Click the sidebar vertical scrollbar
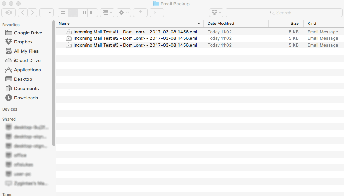The image size is (344, 196). pyautogui.click(x=54, y=83)
